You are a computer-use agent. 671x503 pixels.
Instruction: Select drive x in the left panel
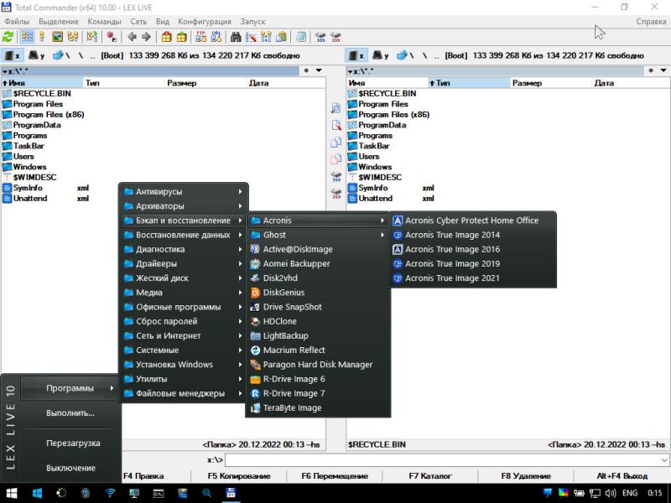(12, 55)
